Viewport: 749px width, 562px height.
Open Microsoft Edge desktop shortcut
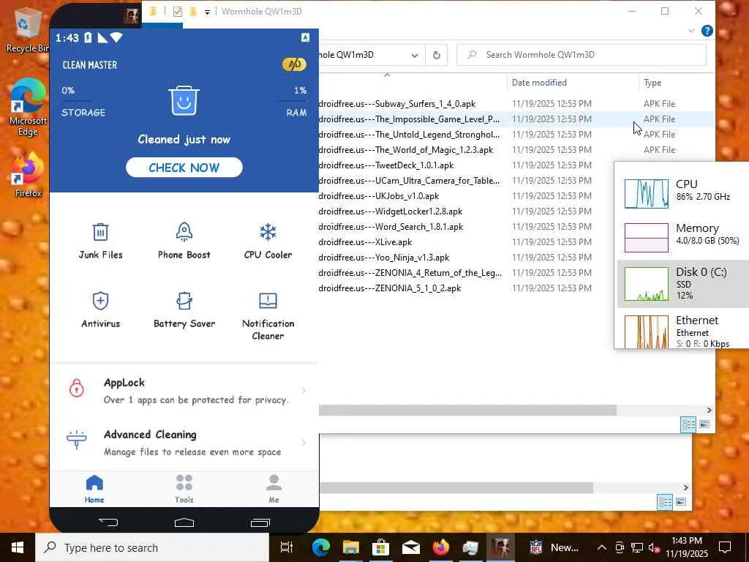pyautogui.click(x=28, y=107)
